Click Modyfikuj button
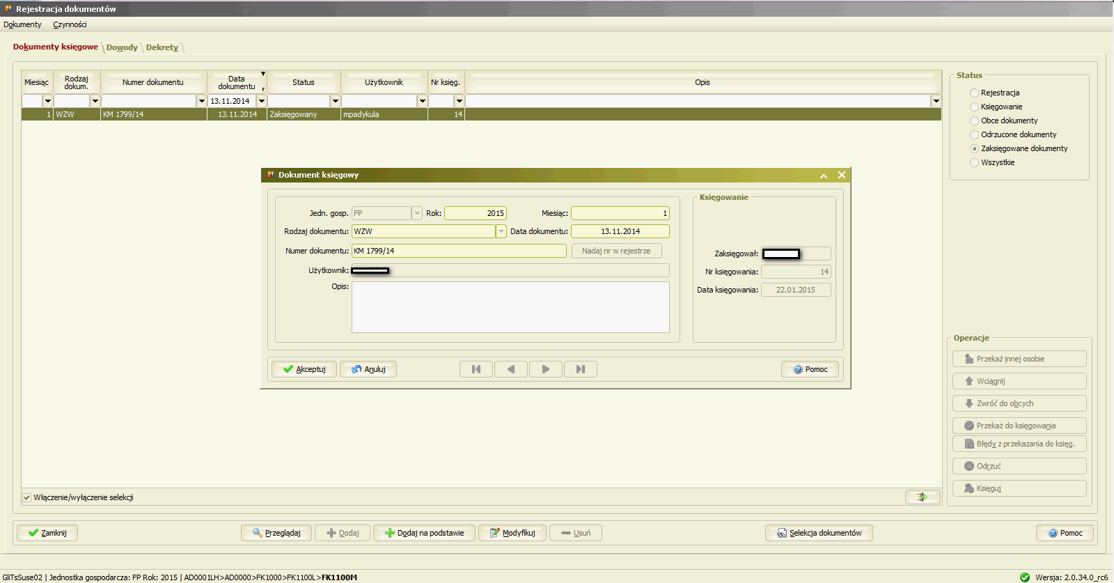The width and height of the screenshot is (1114, 583). click(x=512, y=533)
